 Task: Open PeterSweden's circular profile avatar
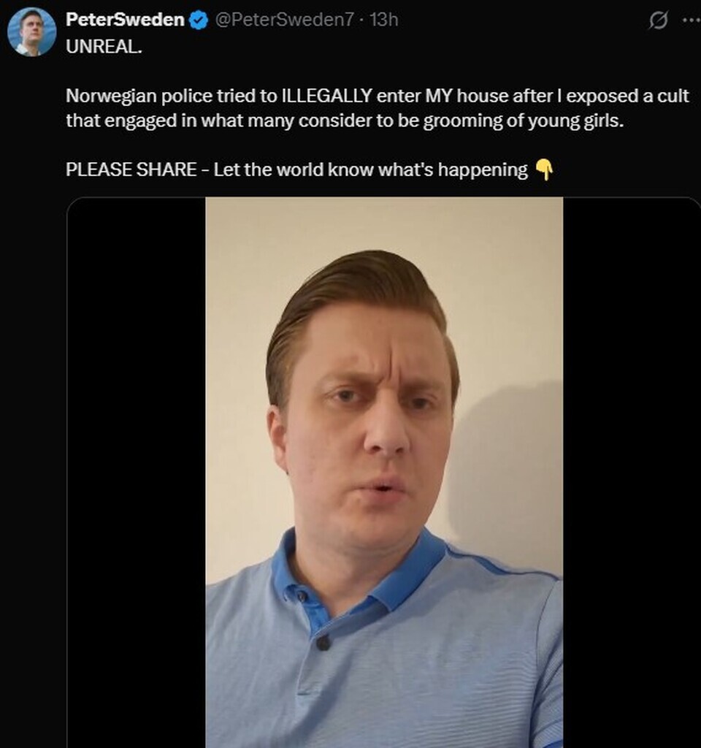coord(31,32)
